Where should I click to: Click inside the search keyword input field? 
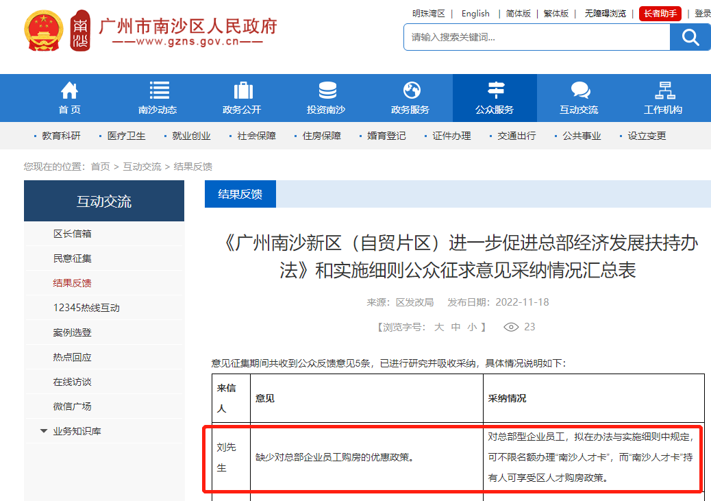click(x=534, y=37)
